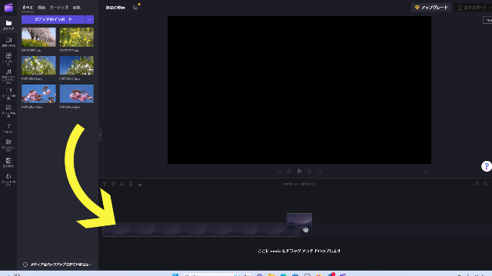Select the cherry tree avenue thumbnail
This screenshot has height=276, width=492.
coord(38,38)
